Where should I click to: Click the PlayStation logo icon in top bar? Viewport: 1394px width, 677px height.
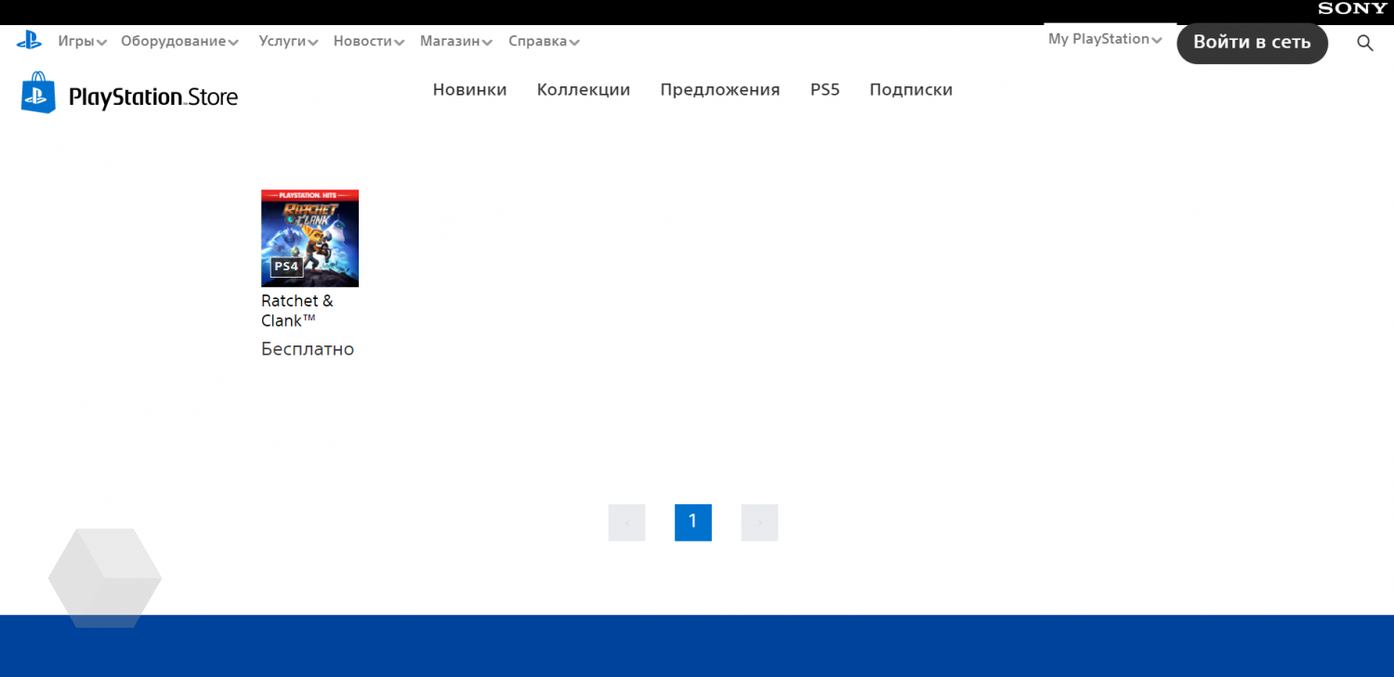click(x=29, y=40)
